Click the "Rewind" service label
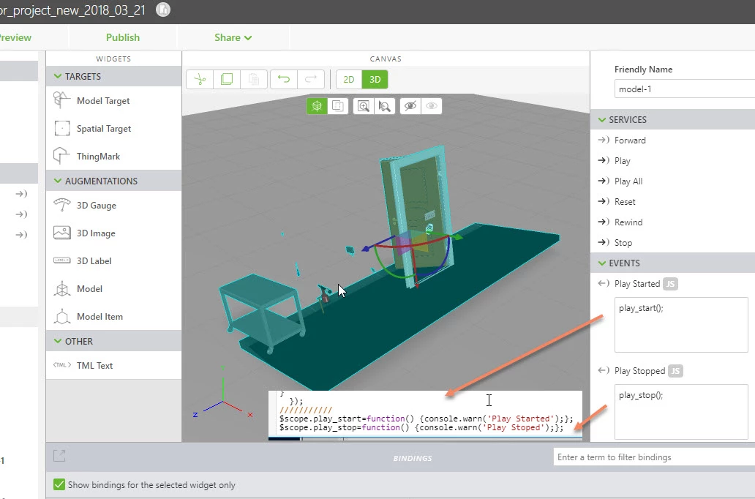The image size is (755, 499). [628, 222]
